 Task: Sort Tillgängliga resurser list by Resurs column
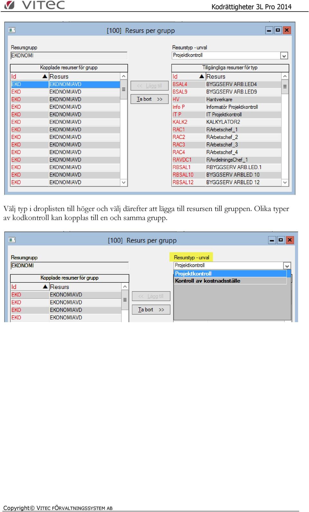coord(243,76)
